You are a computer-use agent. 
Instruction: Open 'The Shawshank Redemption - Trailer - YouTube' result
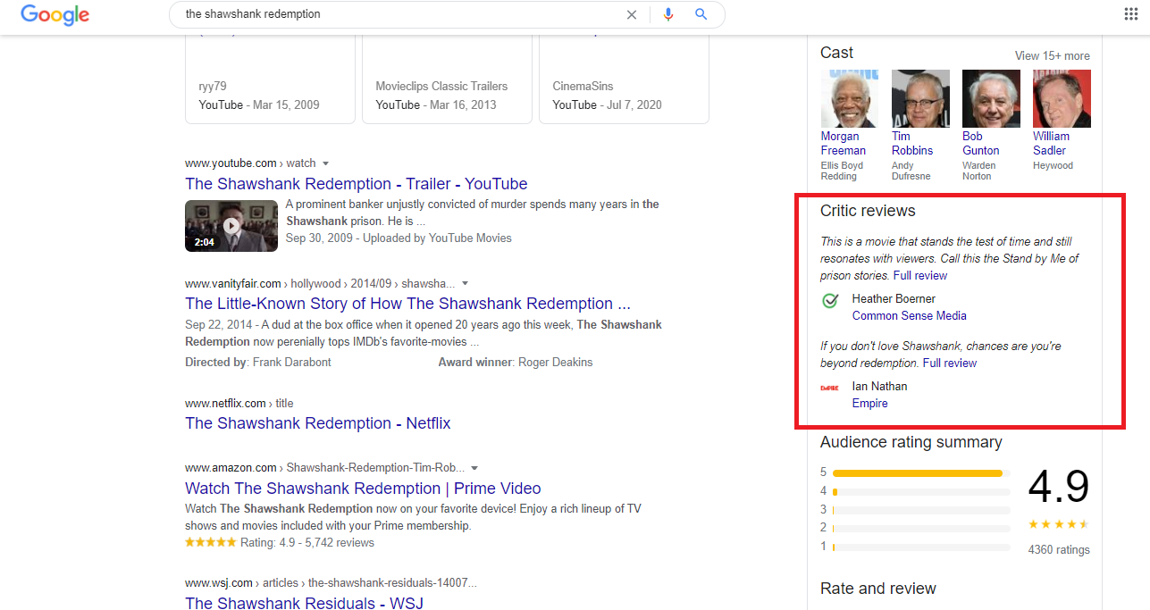point(357,184)
